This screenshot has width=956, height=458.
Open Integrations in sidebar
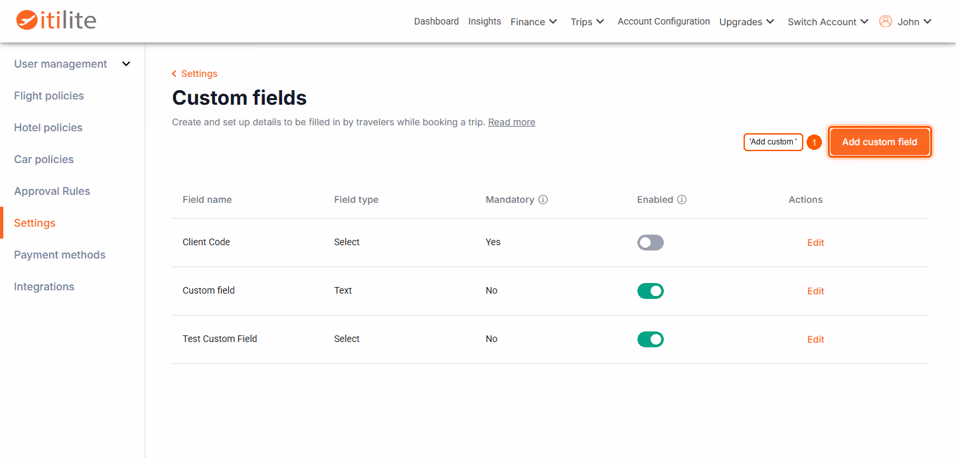click(x=44, y=286)
